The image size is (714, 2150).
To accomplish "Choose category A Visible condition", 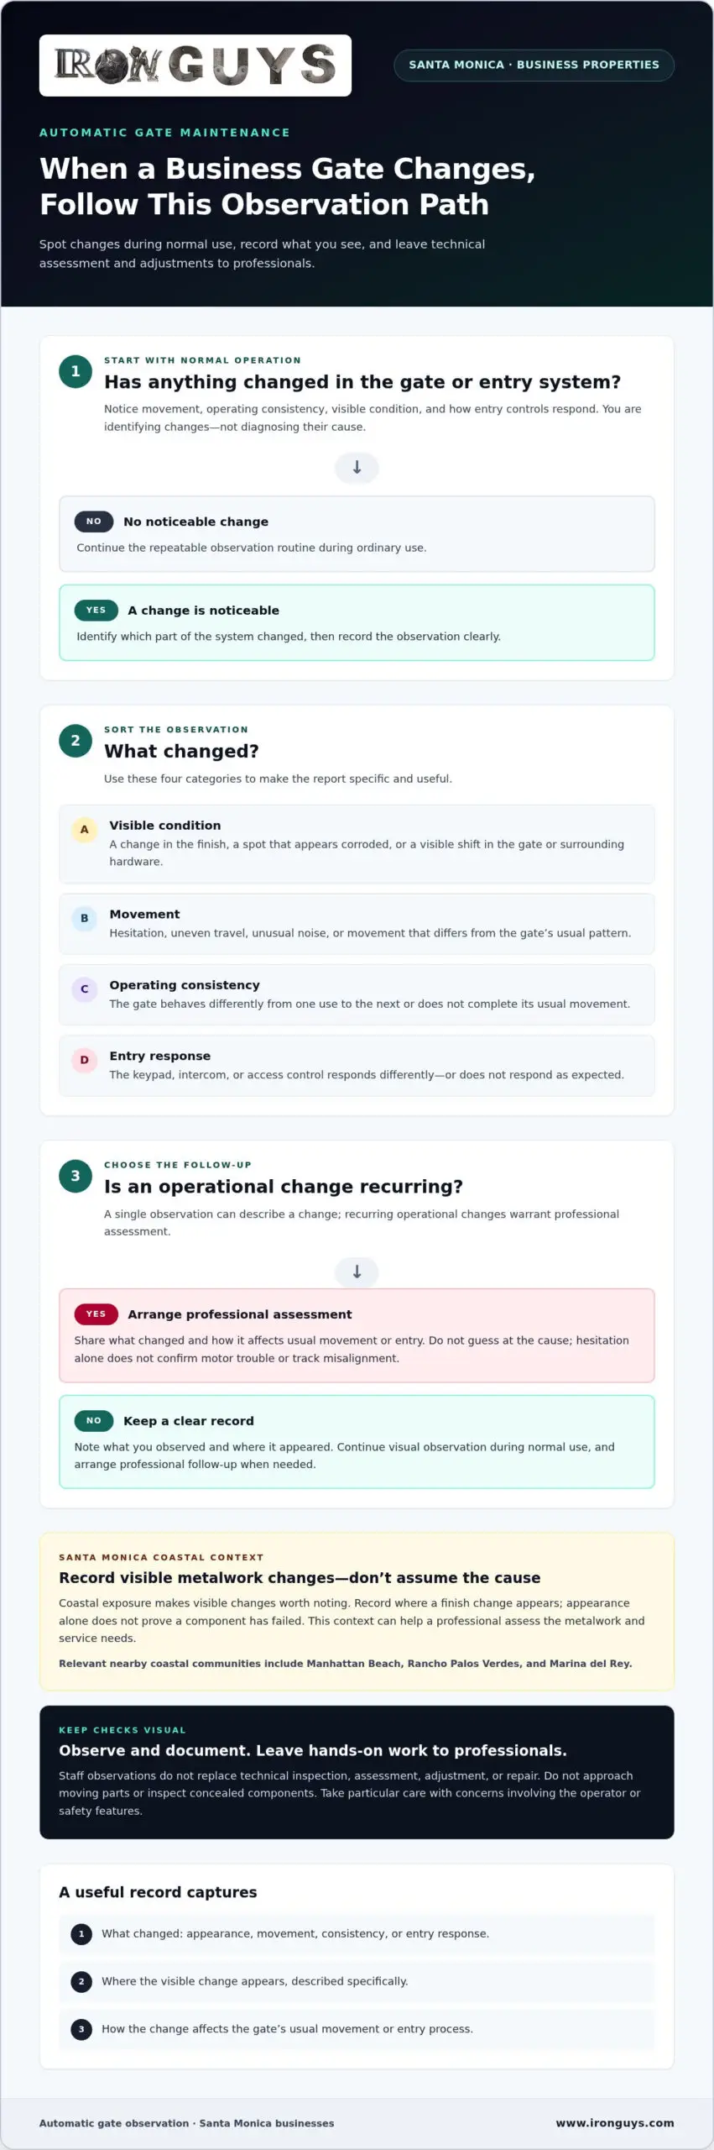I will click(357, 844).
